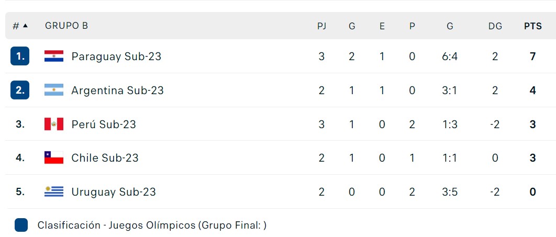Open Uruguay Sub-23 team link
Screen dimensions: 556x237
114,192
